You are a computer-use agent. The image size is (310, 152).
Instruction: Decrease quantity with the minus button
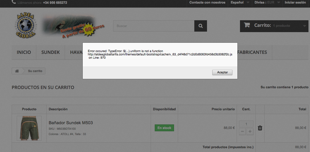[x=242, y=132]
